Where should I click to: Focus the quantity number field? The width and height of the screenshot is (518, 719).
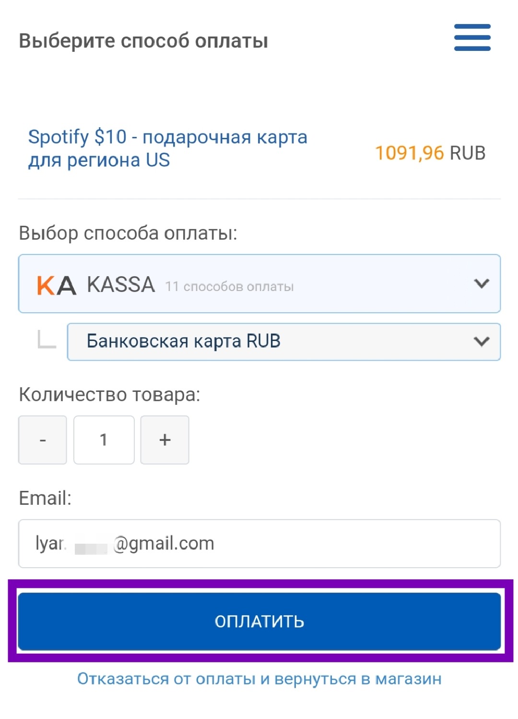pos(104,440)
